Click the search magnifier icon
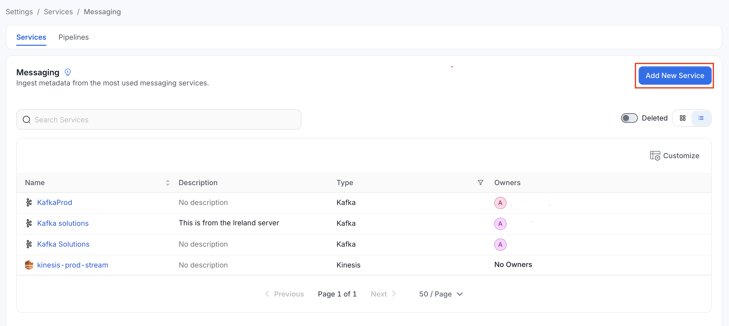 (x=27, y=120)
